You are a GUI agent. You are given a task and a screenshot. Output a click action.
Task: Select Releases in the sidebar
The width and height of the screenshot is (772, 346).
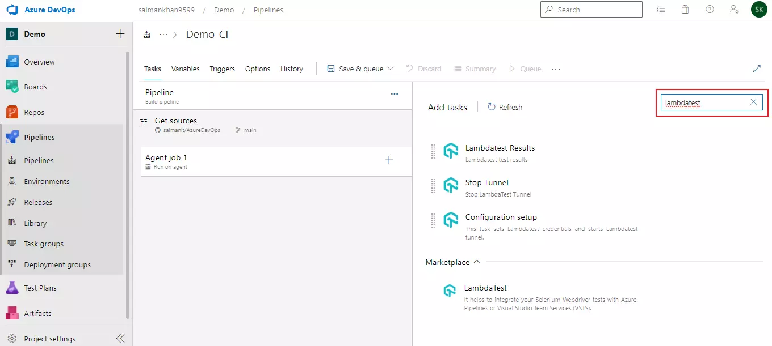pos(37,202)
